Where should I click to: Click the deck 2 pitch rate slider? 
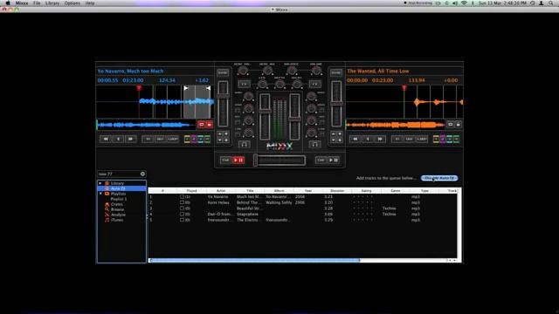coord(336,104)
